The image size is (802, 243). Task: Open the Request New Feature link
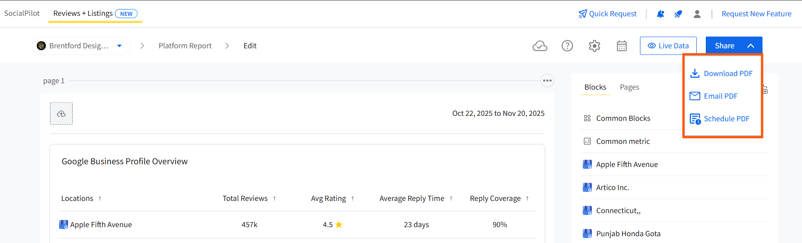tap(757, 14)
